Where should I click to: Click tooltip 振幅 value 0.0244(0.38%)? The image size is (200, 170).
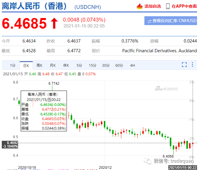click(x=54, y=128)
